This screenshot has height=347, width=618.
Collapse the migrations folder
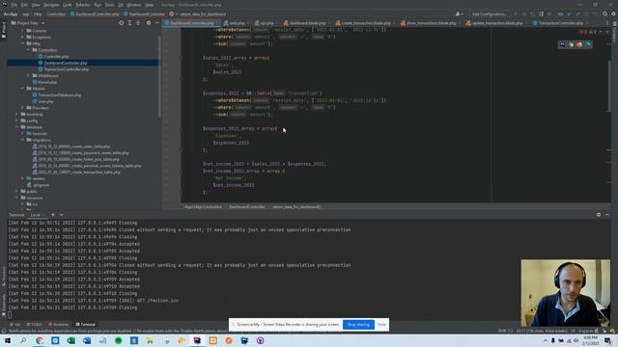tap(23, 140)
